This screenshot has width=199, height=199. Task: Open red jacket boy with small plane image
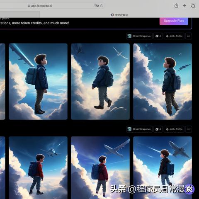pyautogui.click(x=38, y=167)
